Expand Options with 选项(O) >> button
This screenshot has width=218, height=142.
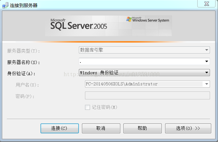(188, 128)
